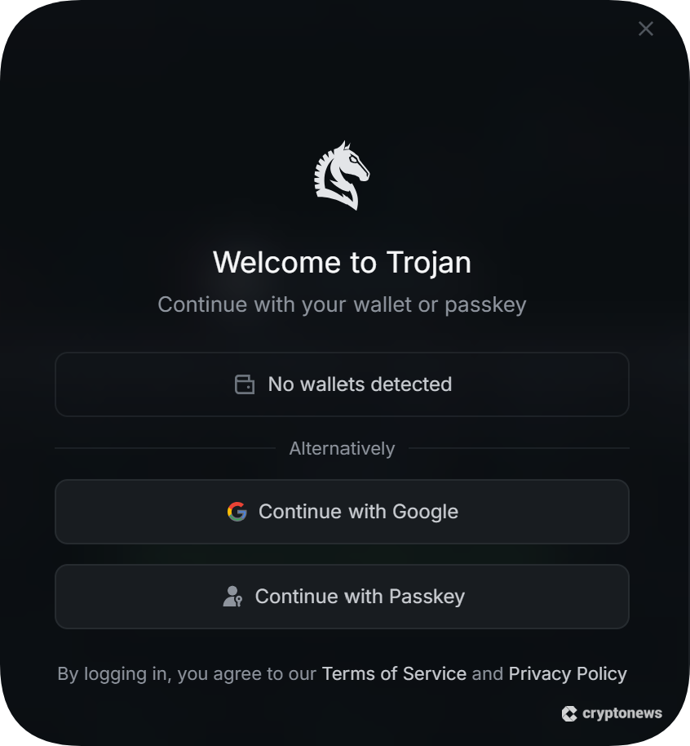Click the cryptonews logo icon

point(569,714)
